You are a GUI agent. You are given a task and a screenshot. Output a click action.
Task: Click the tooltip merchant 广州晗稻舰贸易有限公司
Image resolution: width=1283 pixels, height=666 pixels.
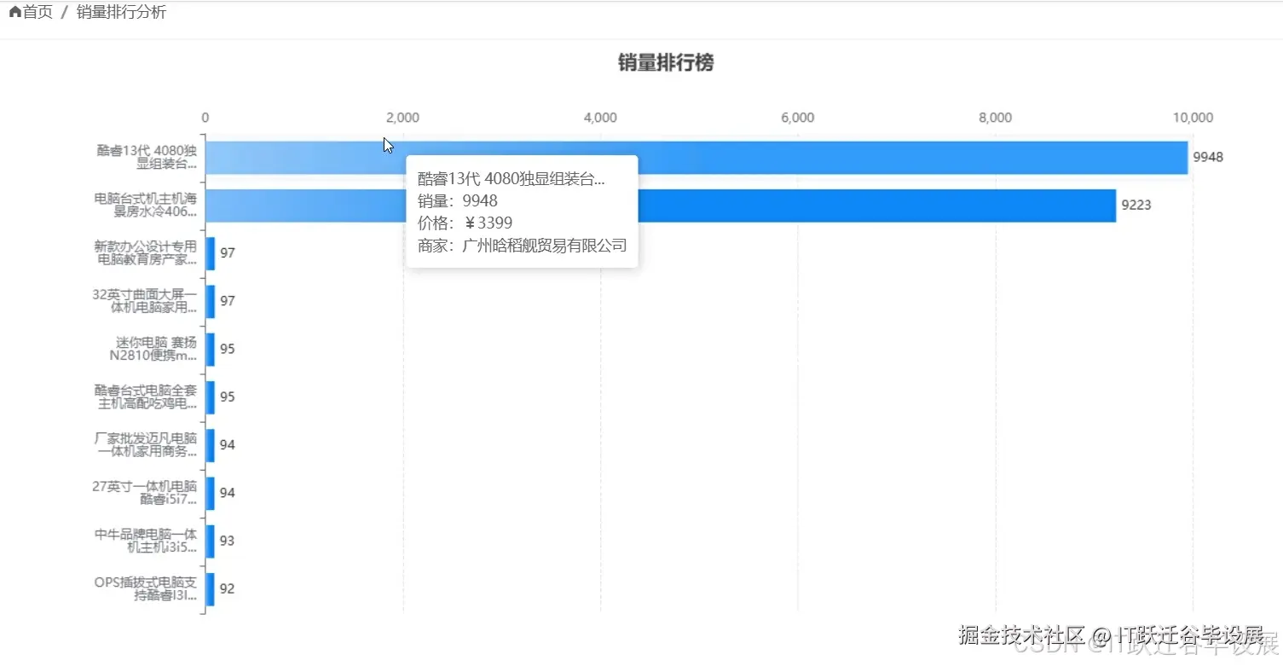pos(545,246)
